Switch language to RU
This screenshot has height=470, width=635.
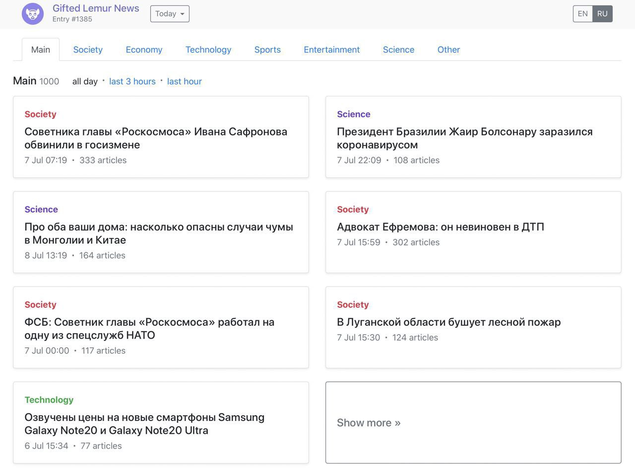pos(602,14)
